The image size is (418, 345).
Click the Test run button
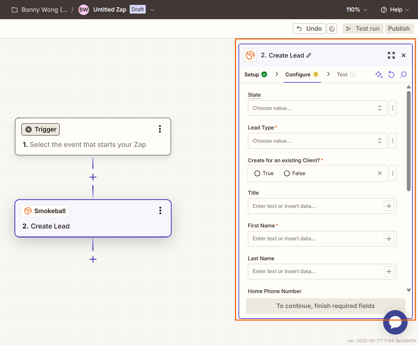coord(363,29)
